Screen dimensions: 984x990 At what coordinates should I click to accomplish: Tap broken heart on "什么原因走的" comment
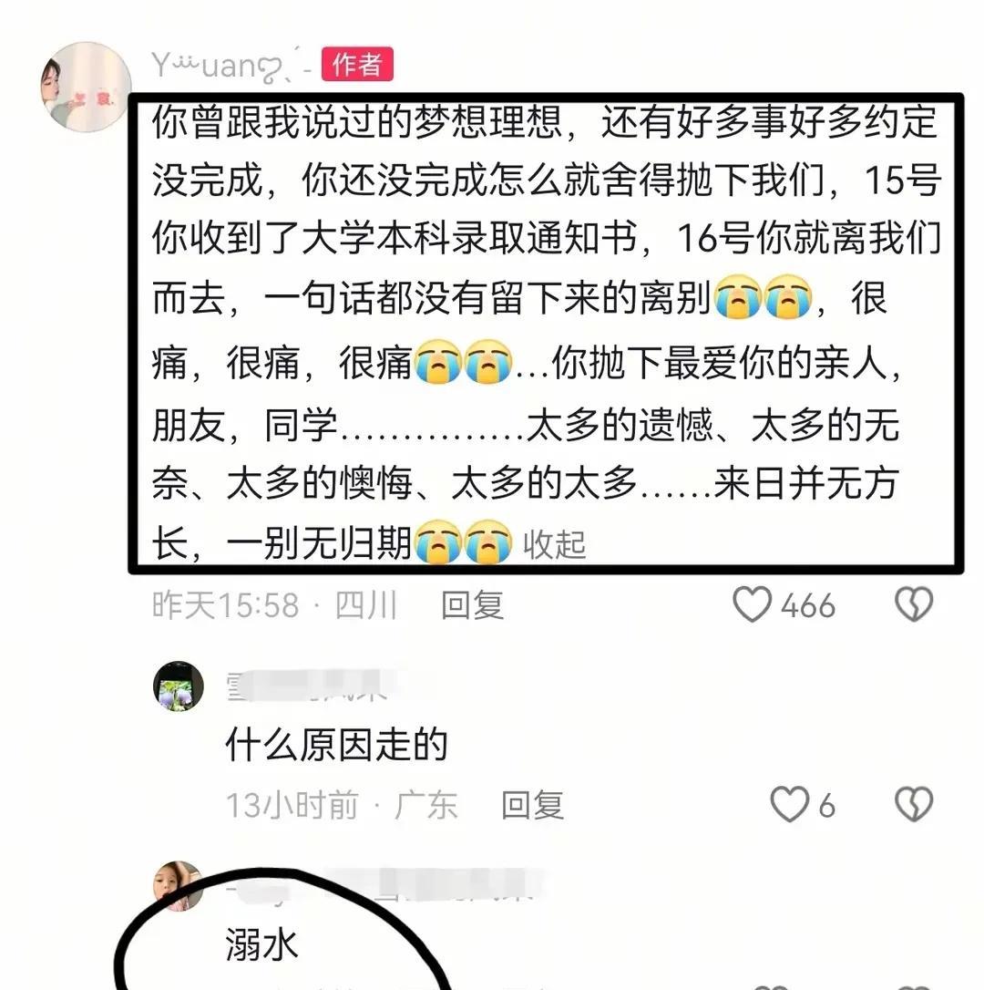913,804
